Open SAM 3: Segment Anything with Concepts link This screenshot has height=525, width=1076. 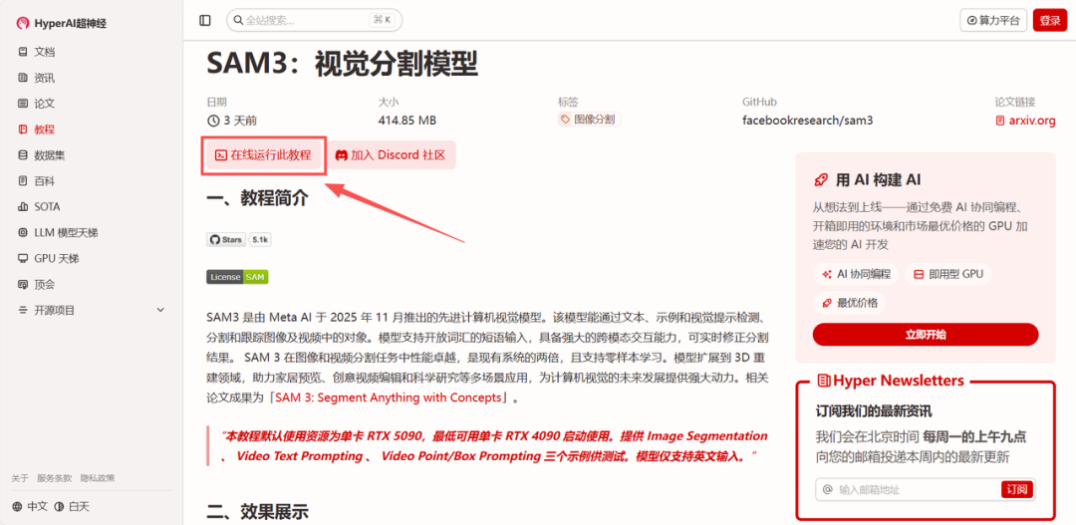389,397
